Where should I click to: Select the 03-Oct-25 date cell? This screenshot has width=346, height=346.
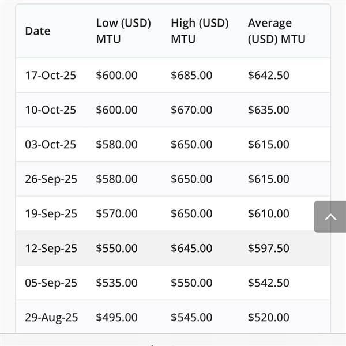click(51, 145)
